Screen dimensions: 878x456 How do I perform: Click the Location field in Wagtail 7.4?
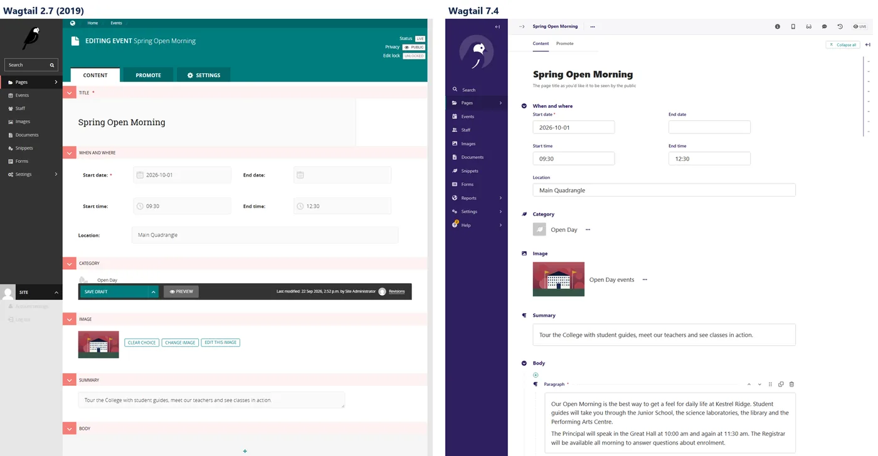click(664, 190)
